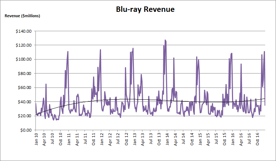
Task: Select the Jan 14 date label
Action: click(167, 139)
